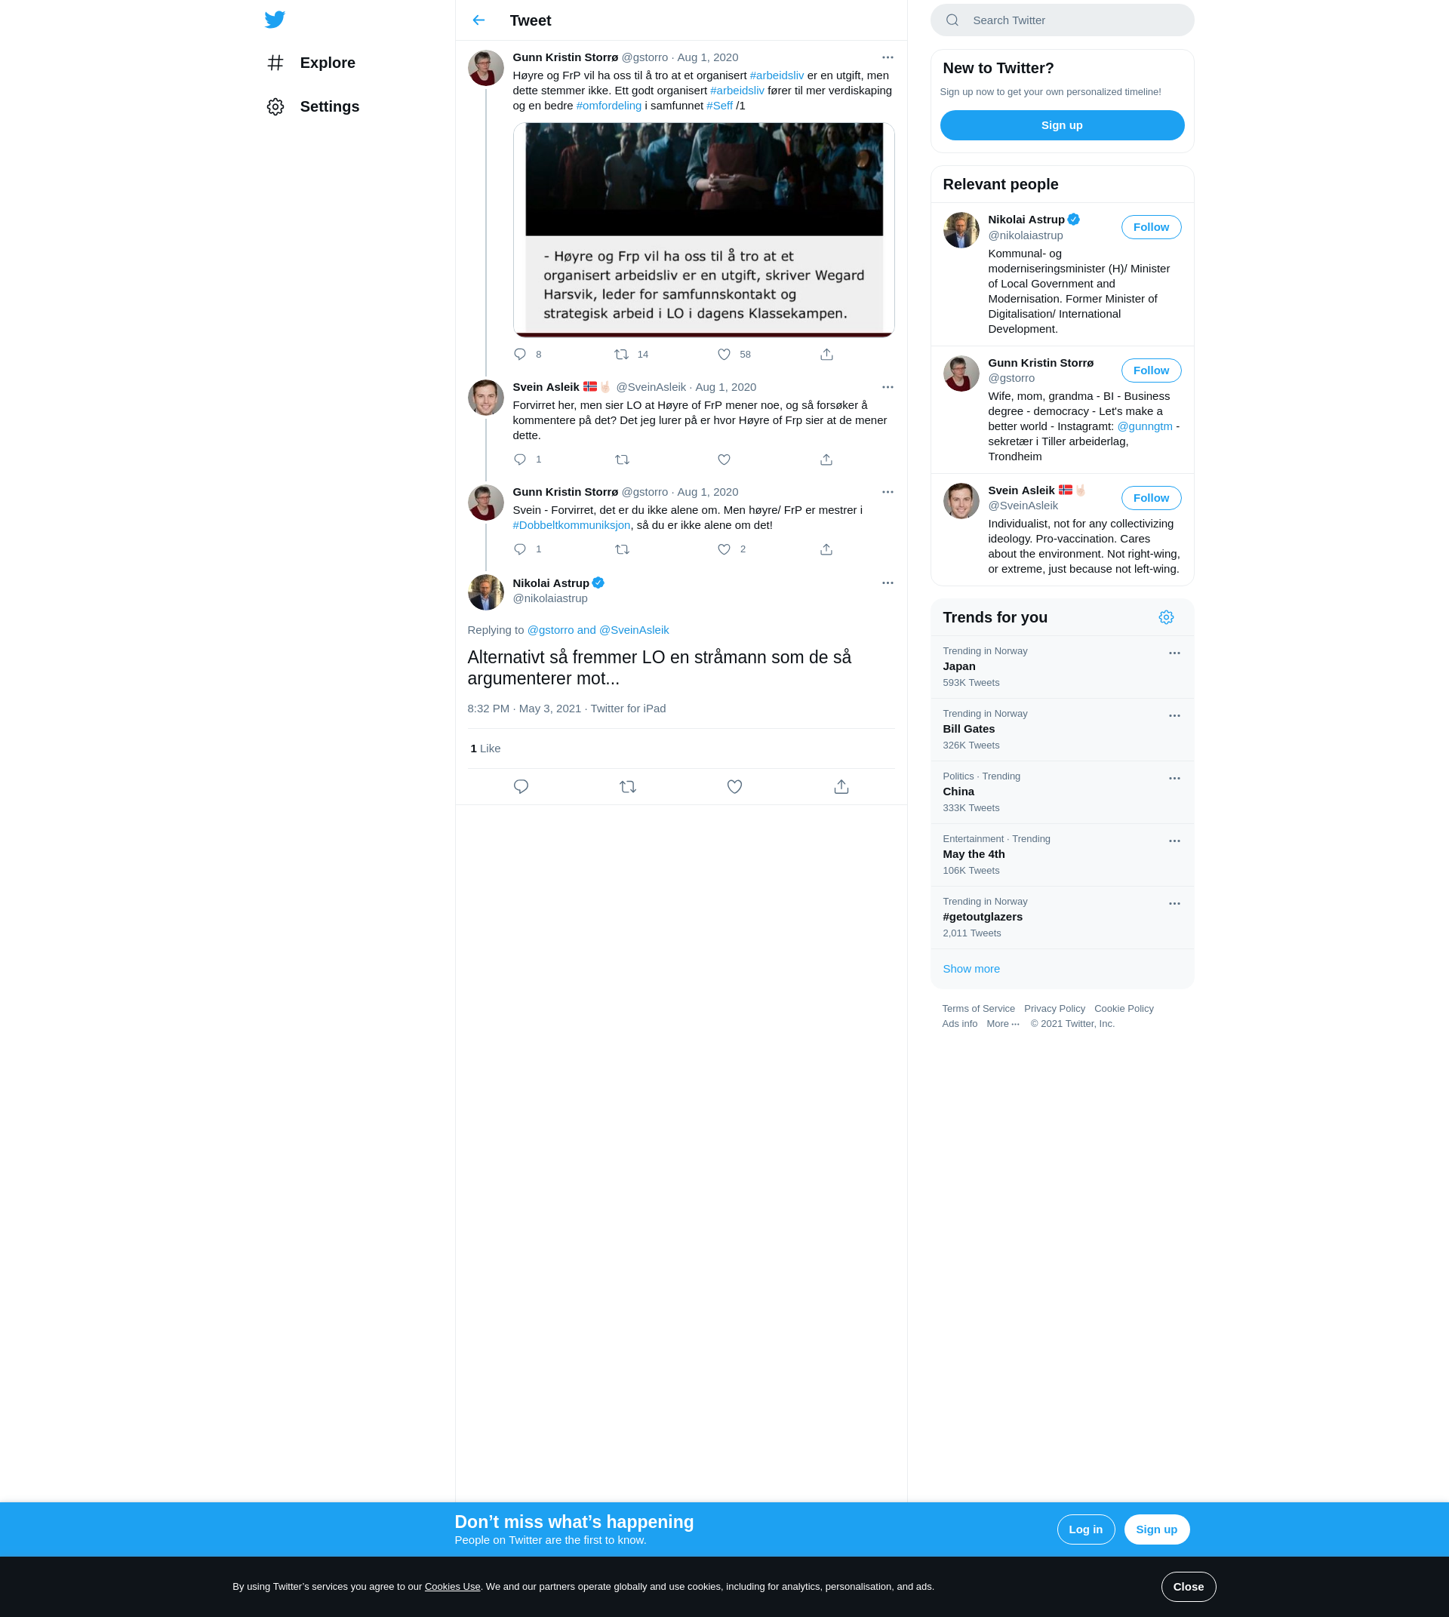Open the #Dobbeltkommuniksjon hashtag link
Image resolution: width=1449 pixels, height=1617 pixels.
571,525
